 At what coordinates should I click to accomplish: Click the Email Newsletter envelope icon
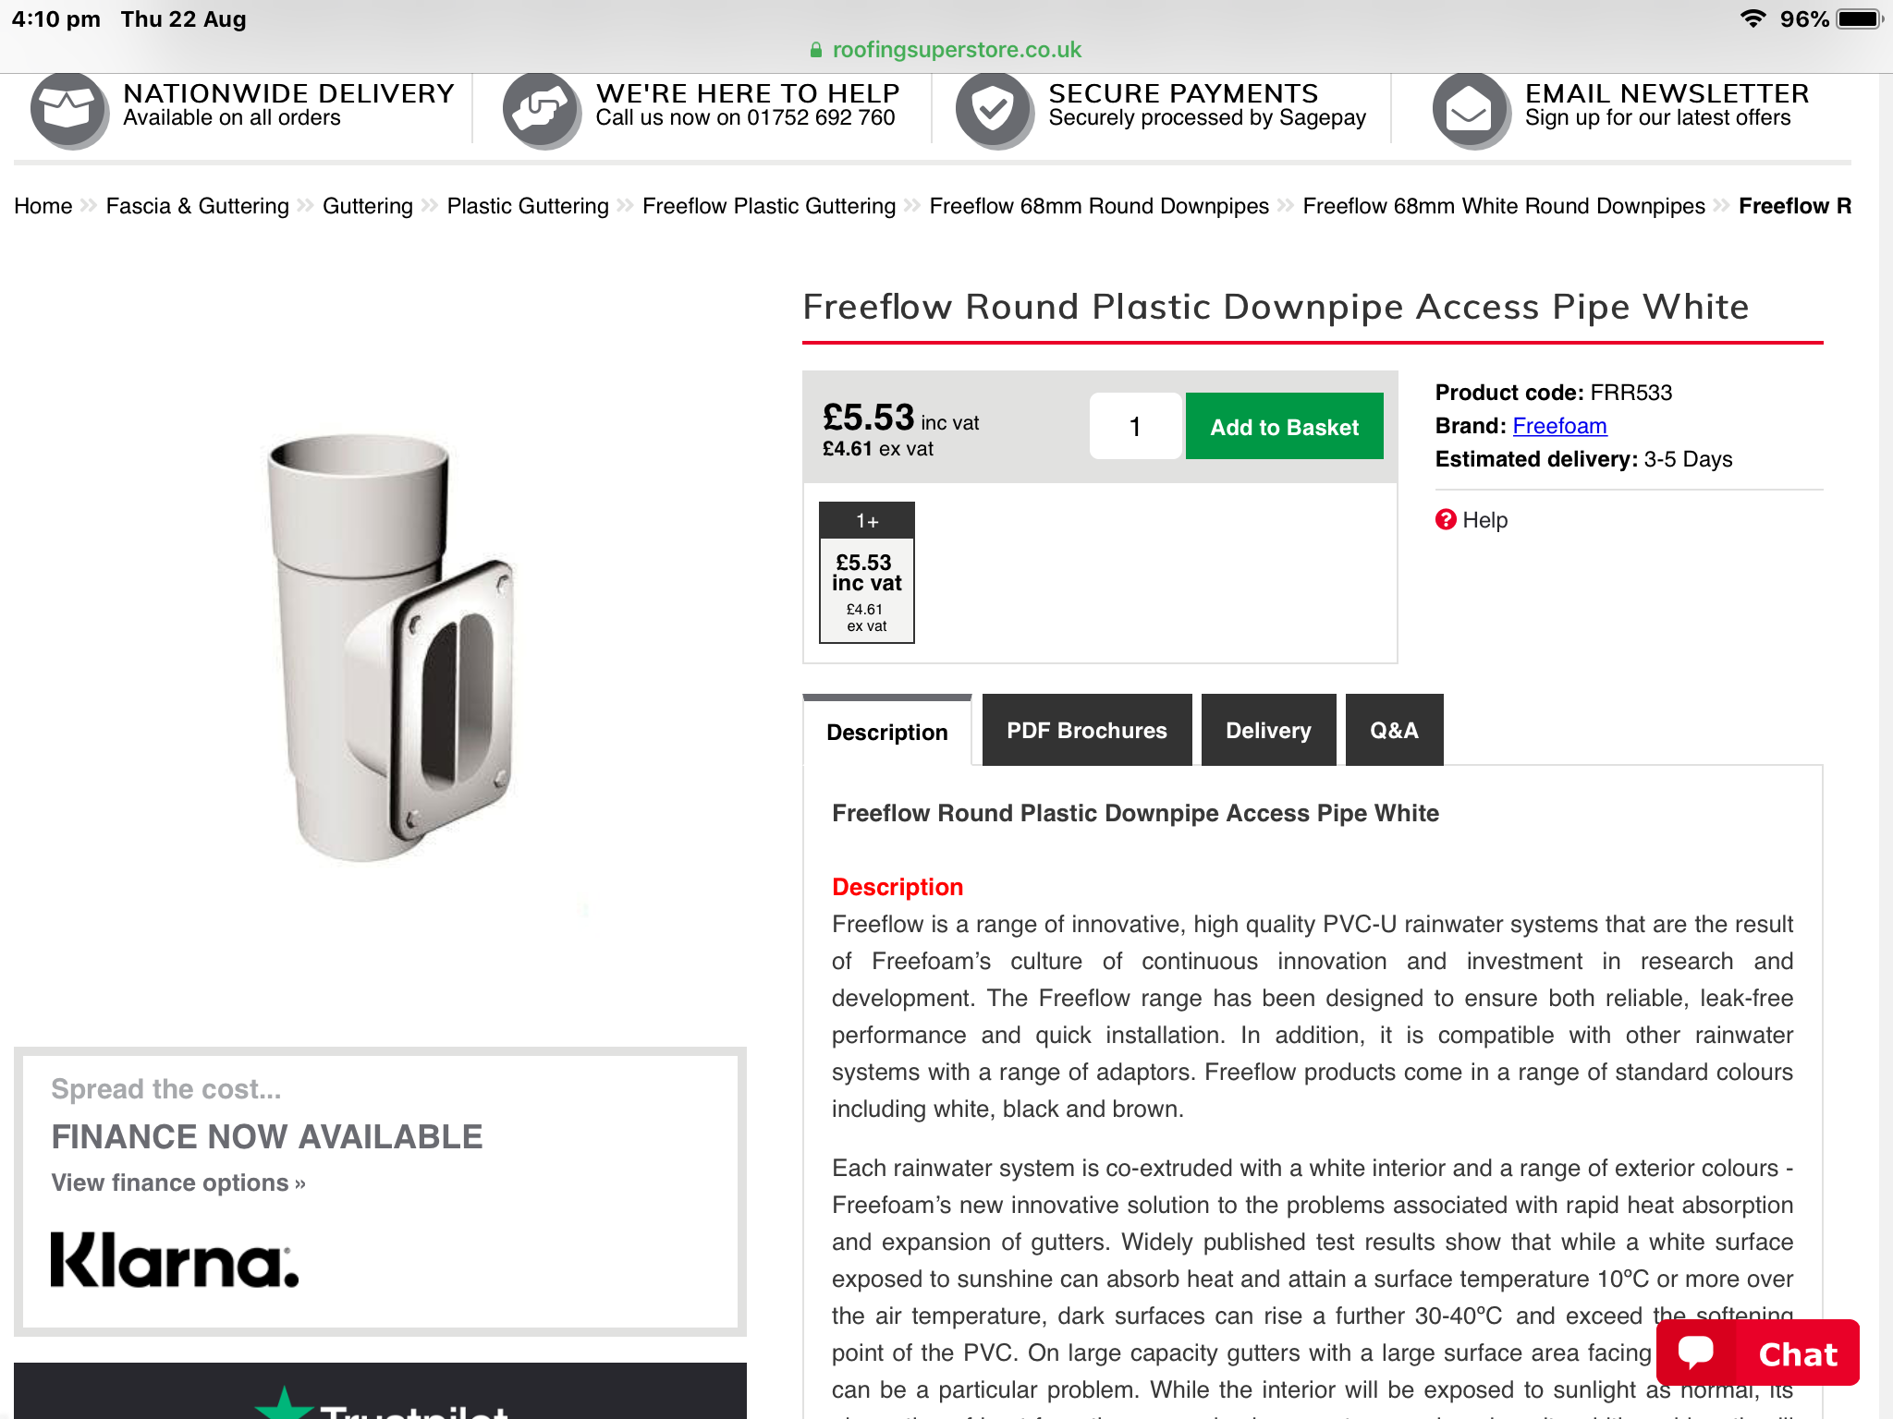click(x=1472, y=111)
